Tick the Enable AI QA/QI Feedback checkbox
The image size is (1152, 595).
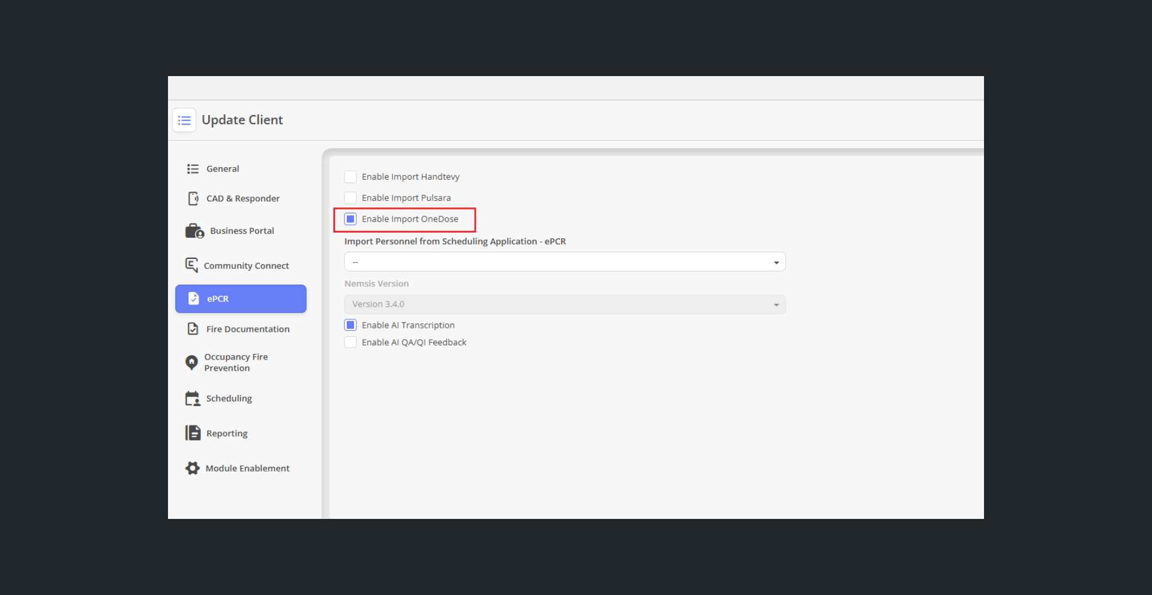pos(350,342)
